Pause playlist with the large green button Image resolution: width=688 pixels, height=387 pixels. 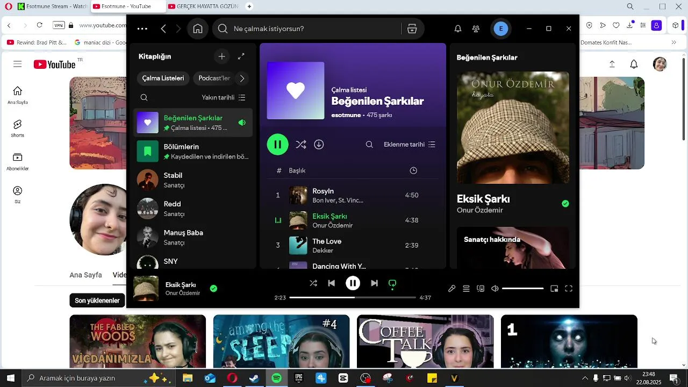278,145
